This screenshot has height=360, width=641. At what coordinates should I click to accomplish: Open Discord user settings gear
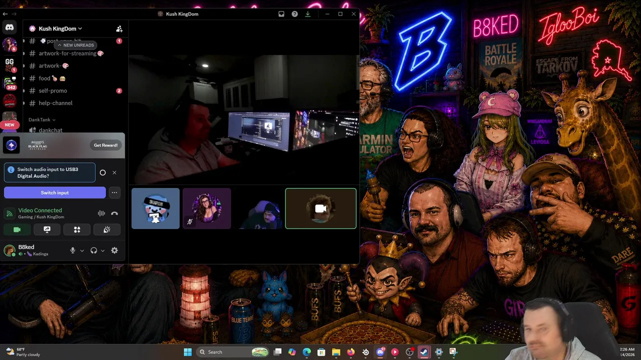(x=114, y=250)
